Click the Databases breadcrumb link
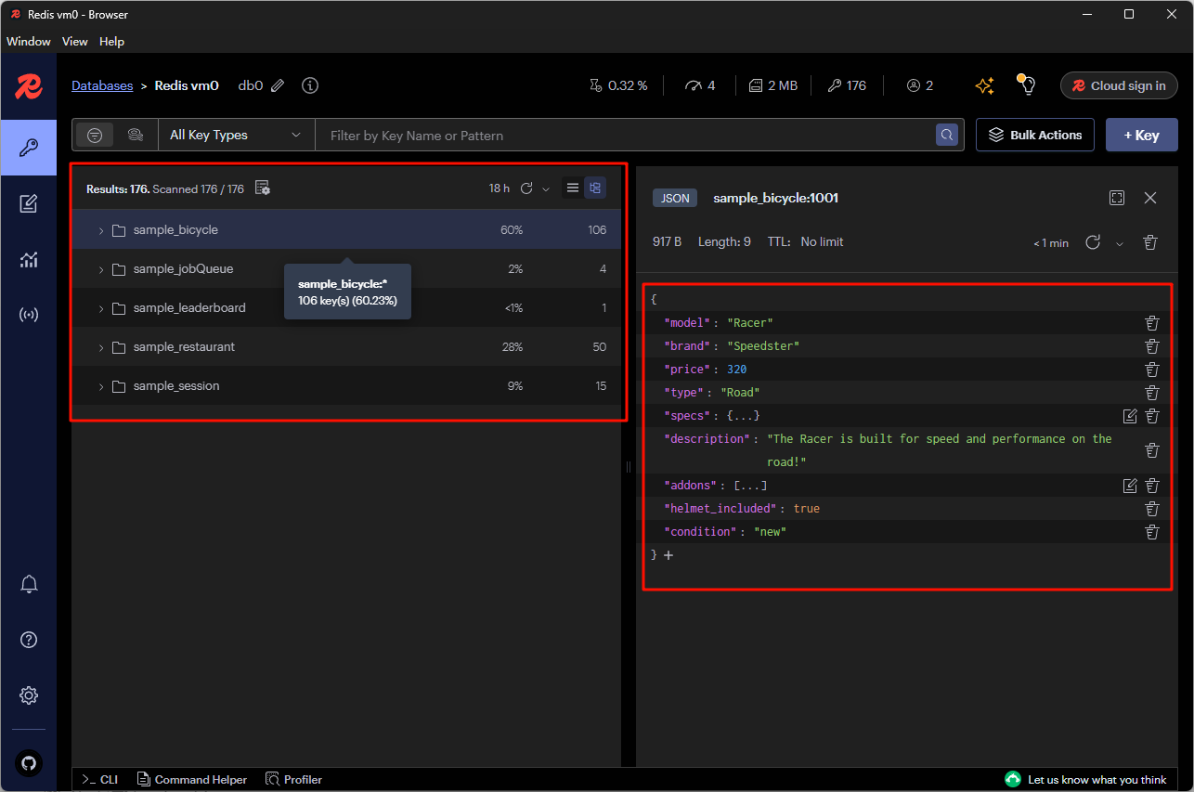Screen dimensions: 1194x792 coord(102,85)
